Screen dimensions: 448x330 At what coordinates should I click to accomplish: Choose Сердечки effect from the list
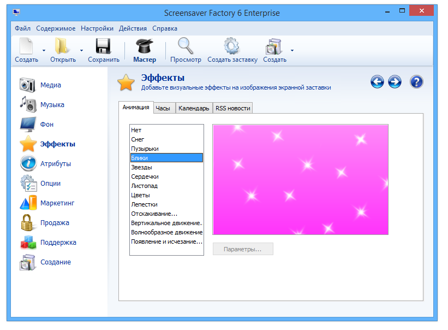[145, 176]
